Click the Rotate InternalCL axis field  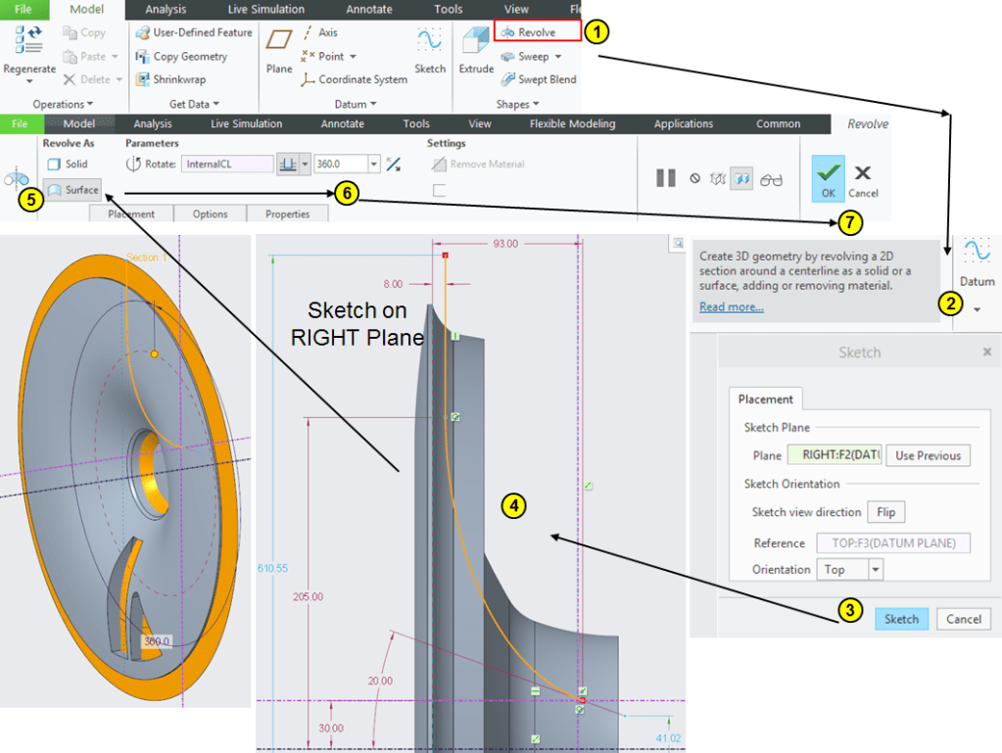point(227,165)
